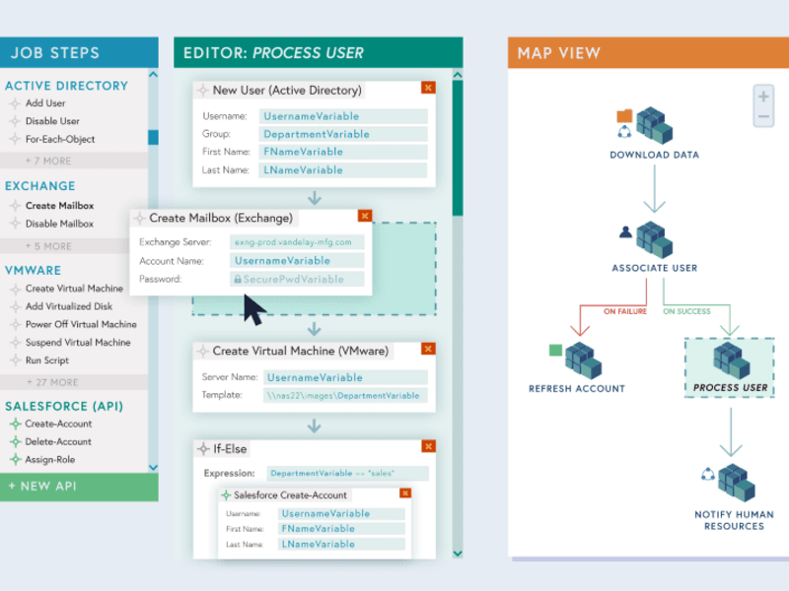This screenshot has width=789, height=591.
Task: Click the If-Else step handle icon
Action: pos(203,449)
